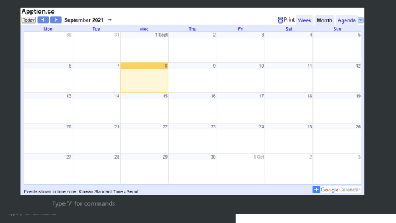396x223 pixels.
Task: Click the Today button
Action: click(28, 20)
